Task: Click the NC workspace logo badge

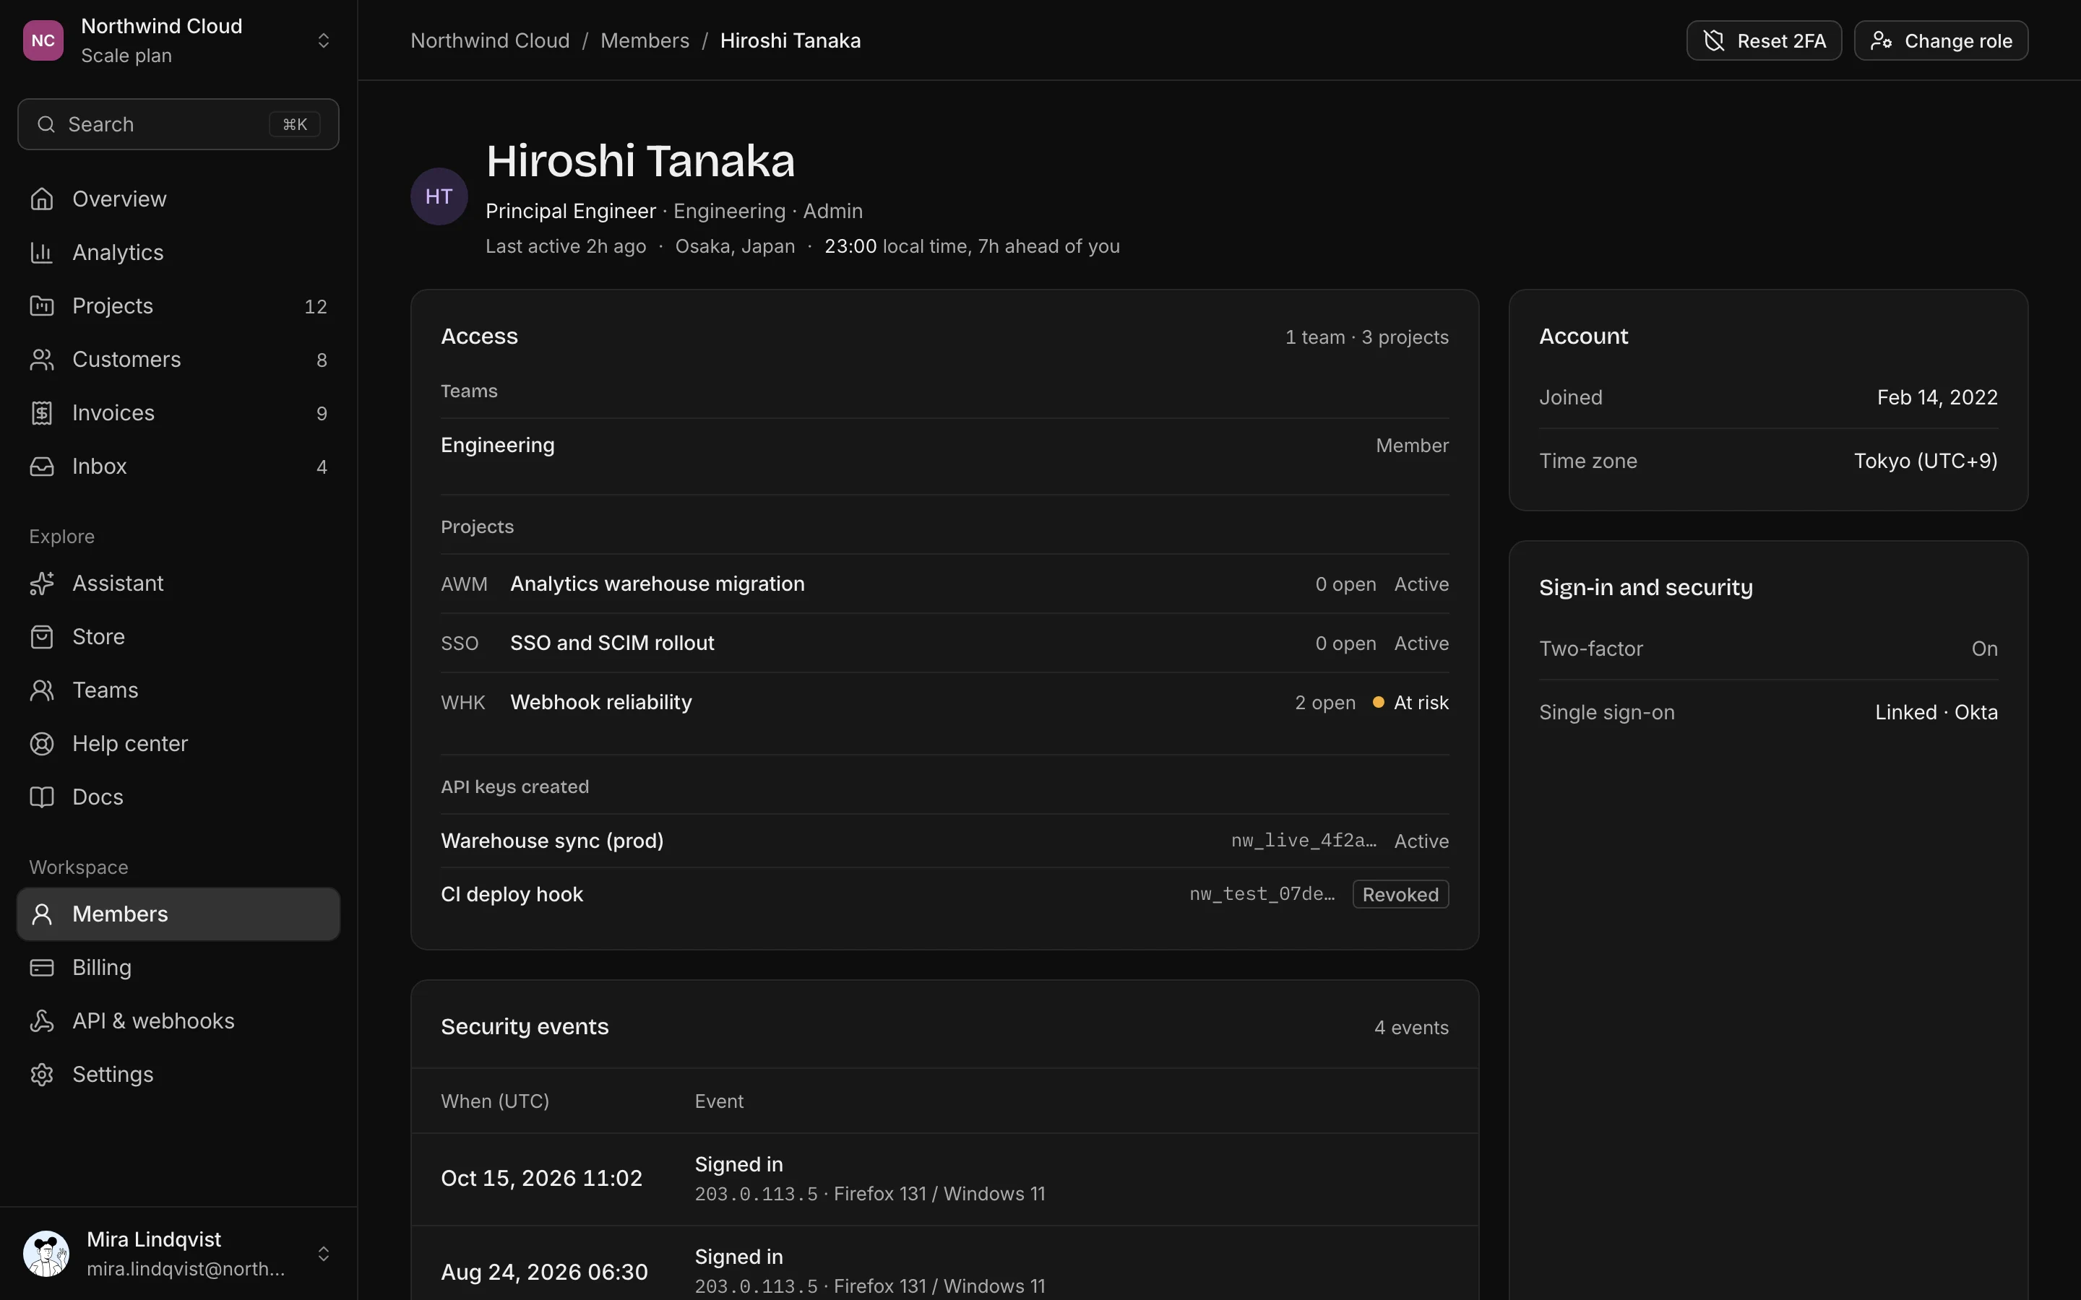Action: point(43,40)
